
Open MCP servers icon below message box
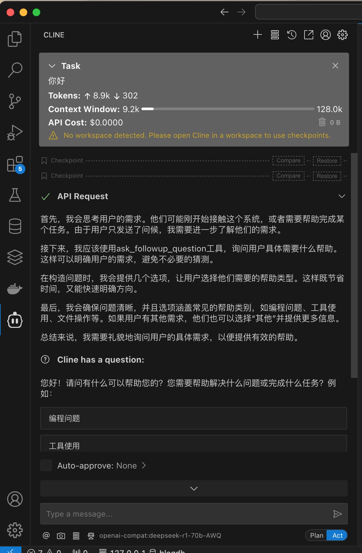point(76,535)
